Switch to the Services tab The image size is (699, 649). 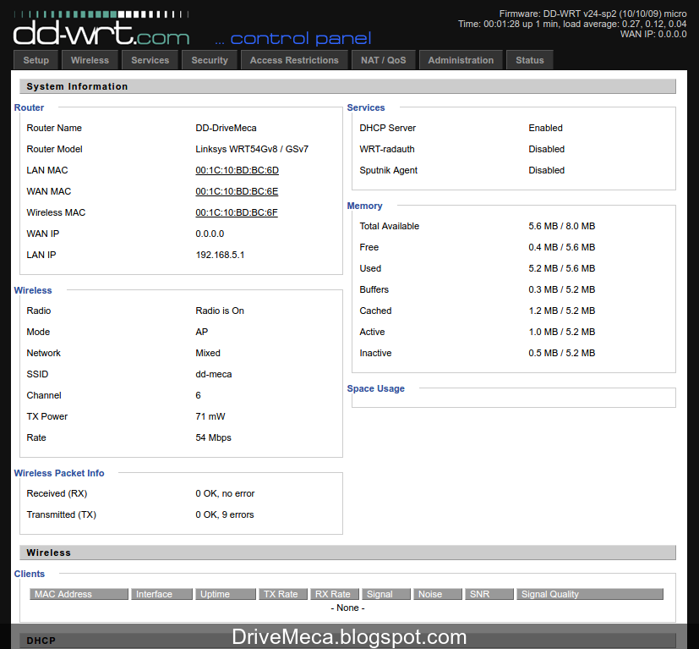pos(150,59)
